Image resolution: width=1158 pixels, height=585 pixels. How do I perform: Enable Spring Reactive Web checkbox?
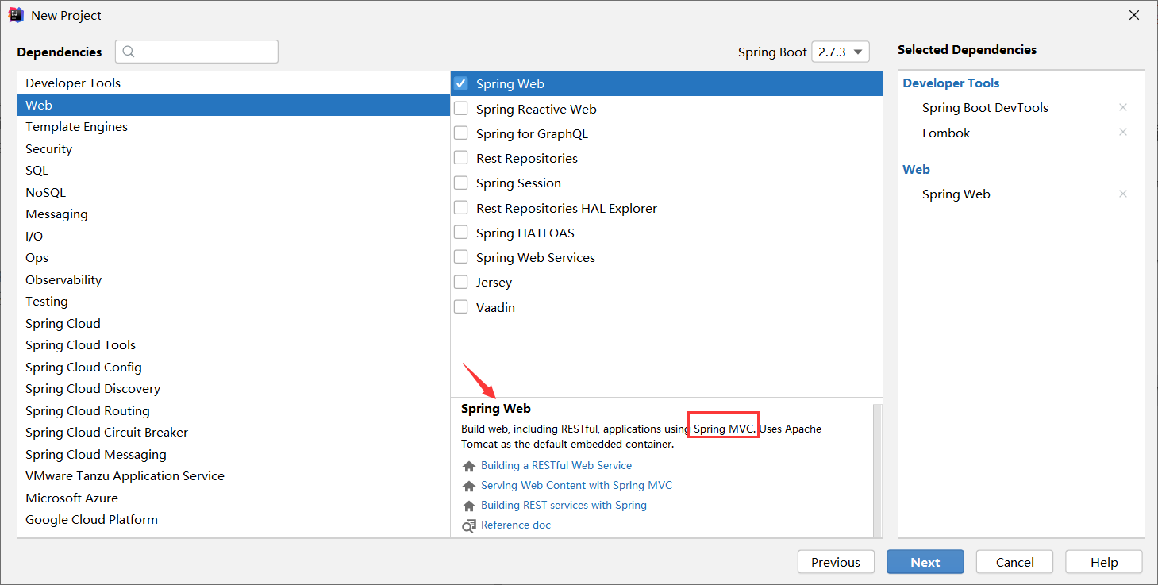[461, 109]
